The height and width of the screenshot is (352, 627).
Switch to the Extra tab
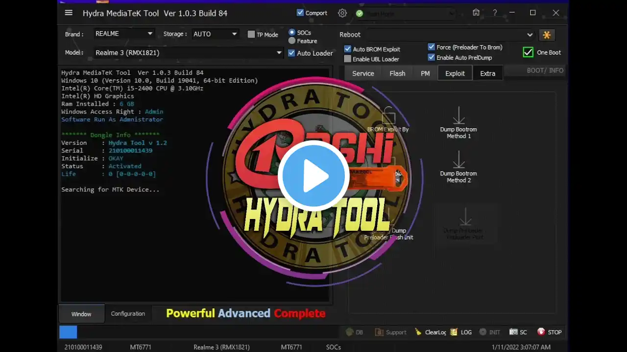point(487,73)
